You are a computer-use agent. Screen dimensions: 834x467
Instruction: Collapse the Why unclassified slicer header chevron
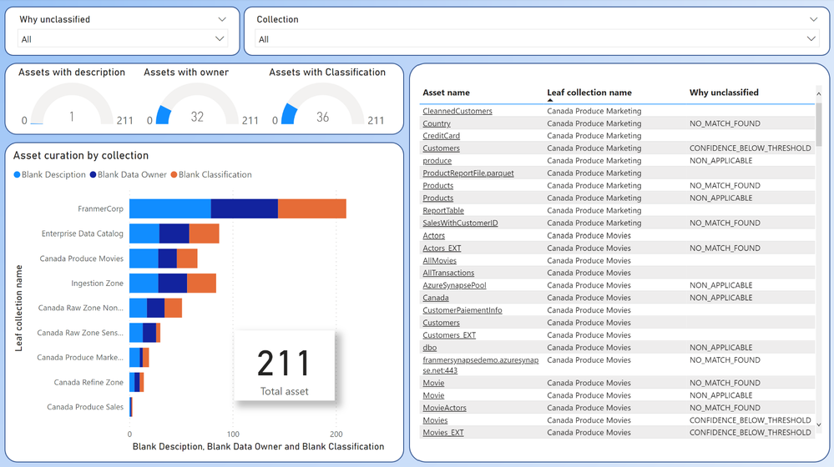(222, 19)
